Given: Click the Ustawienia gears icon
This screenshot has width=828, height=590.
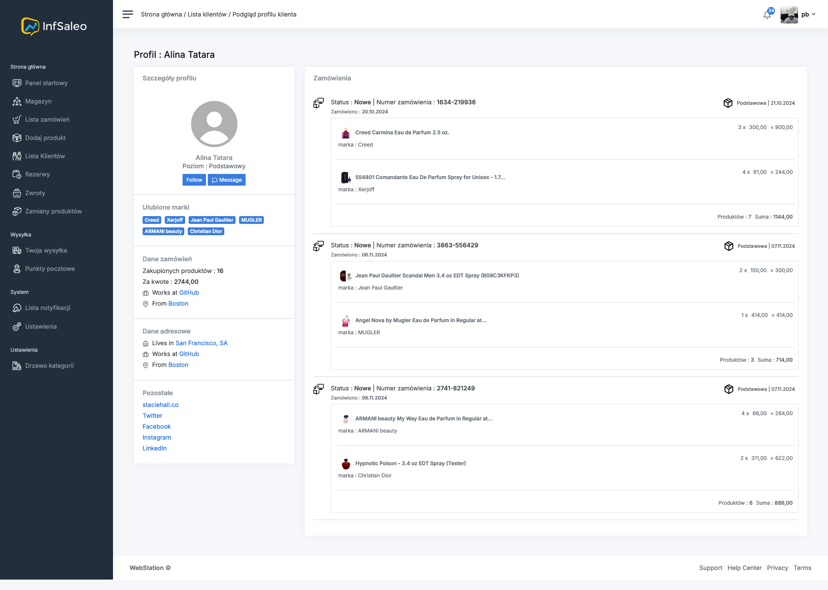Looking at the screenshot, I should pyautogui.click(x=17, y=327).
